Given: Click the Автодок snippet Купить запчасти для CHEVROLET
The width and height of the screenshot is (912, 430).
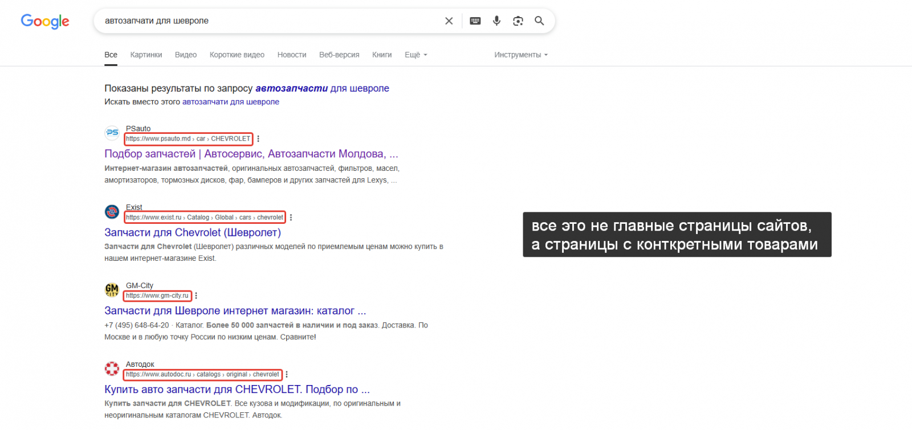Looking at the screenshot, I should tap(253, 409).
